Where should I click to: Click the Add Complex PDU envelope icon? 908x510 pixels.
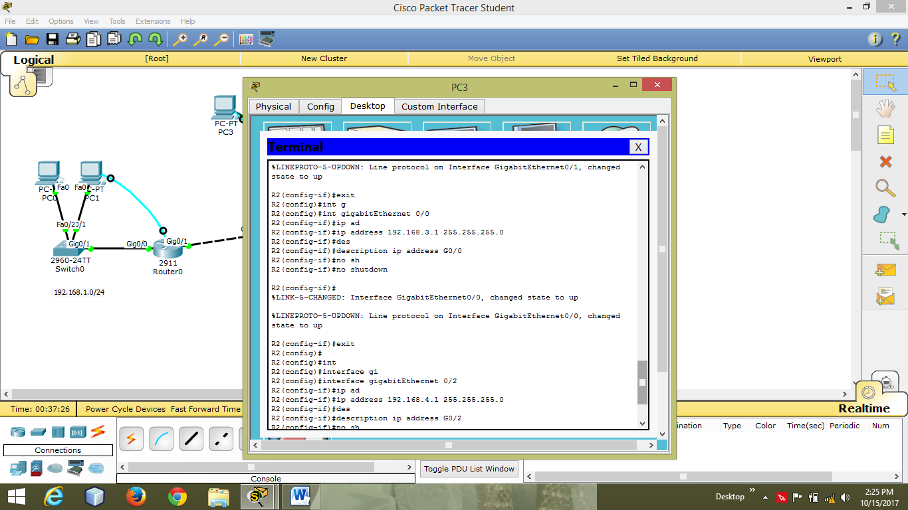click(x=885, y=296)
